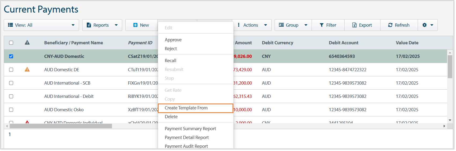The image size is (456, 151).
Task: Click the warning triangle column header icon
Action: pos(27,43)
